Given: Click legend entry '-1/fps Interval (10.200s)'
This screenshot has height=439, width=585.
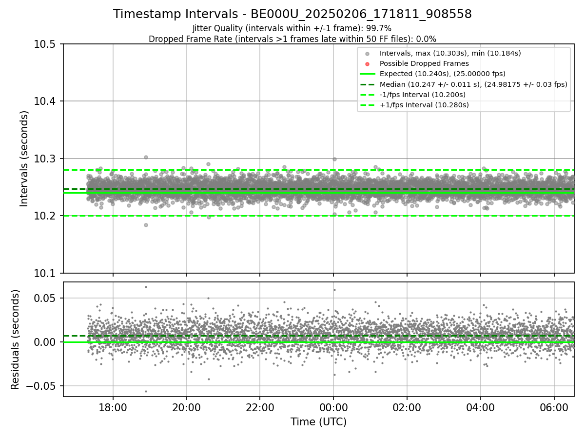Looking at the screenshot, I should 423,95.
